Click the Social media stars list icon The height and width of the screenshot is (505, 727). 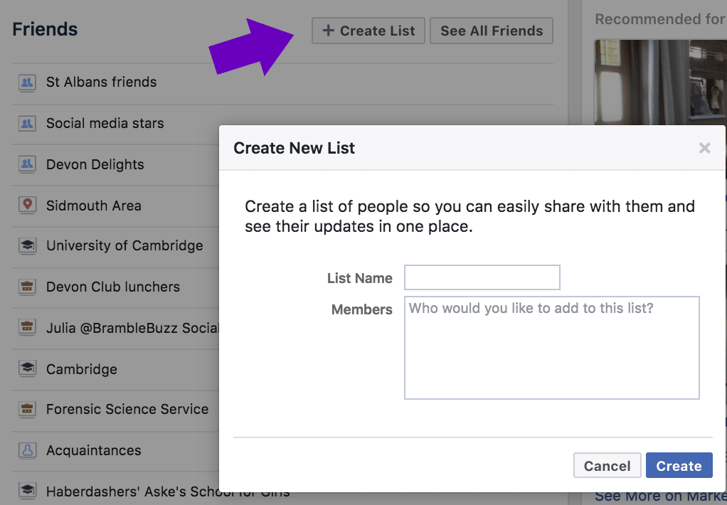pos(27,123)
